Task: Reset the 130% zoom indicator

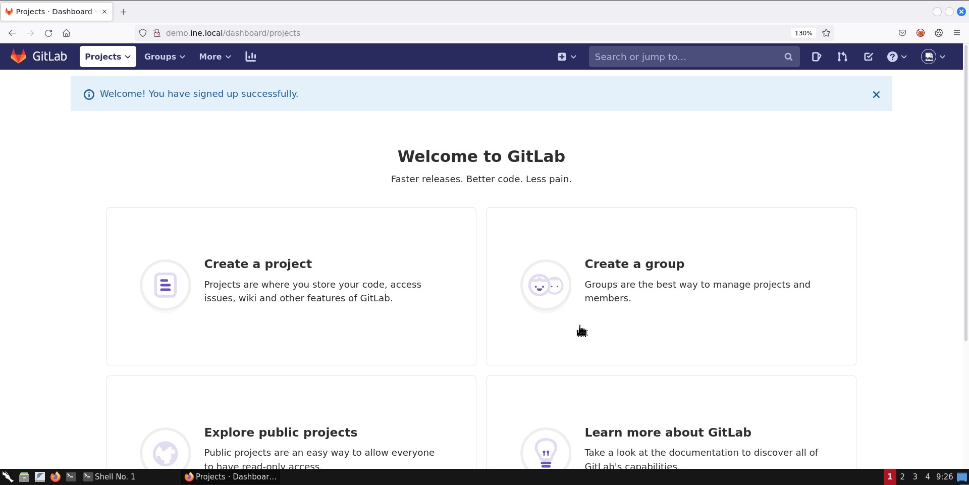Action: point(803,33)
